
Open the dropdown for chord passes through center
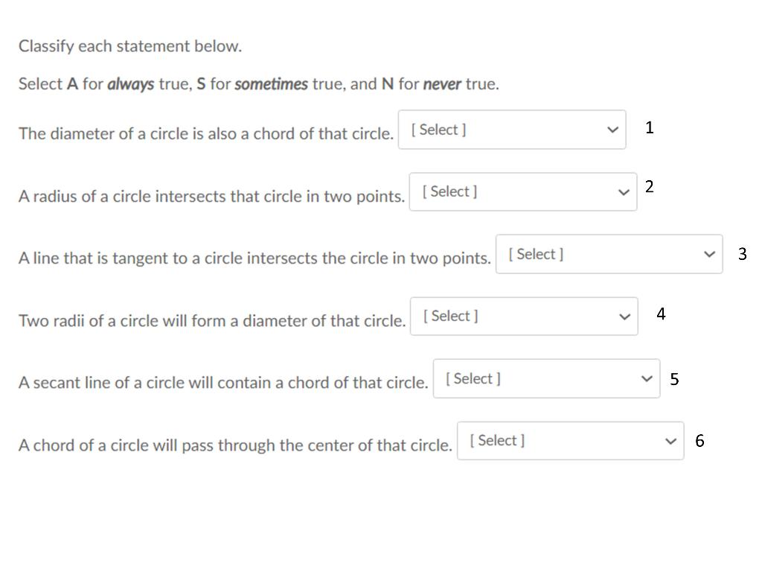coord(569,441)
